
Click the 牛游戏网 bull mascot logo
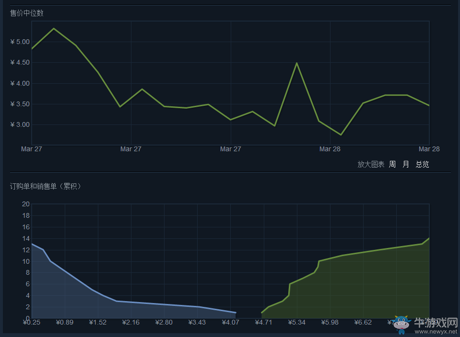click(402, 324)
